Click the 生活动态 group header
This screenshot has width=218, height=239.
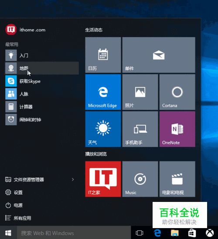click(x=94, y=30)
